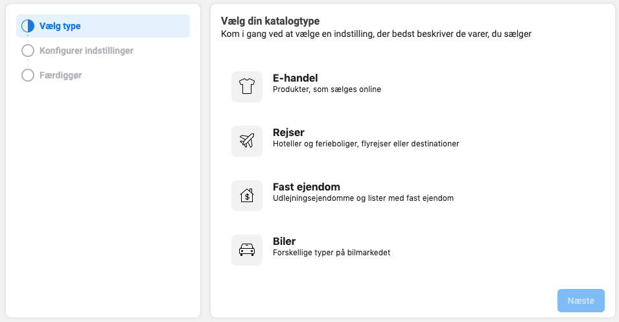Click the Næste button
The height and width of the screenshot is (322, 619).
[x=581, y=301]
